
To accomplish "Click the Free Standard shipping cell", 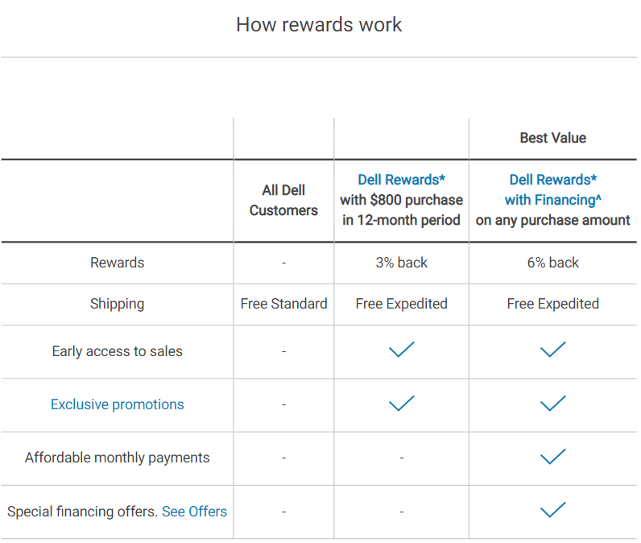I will pos(283,304).
